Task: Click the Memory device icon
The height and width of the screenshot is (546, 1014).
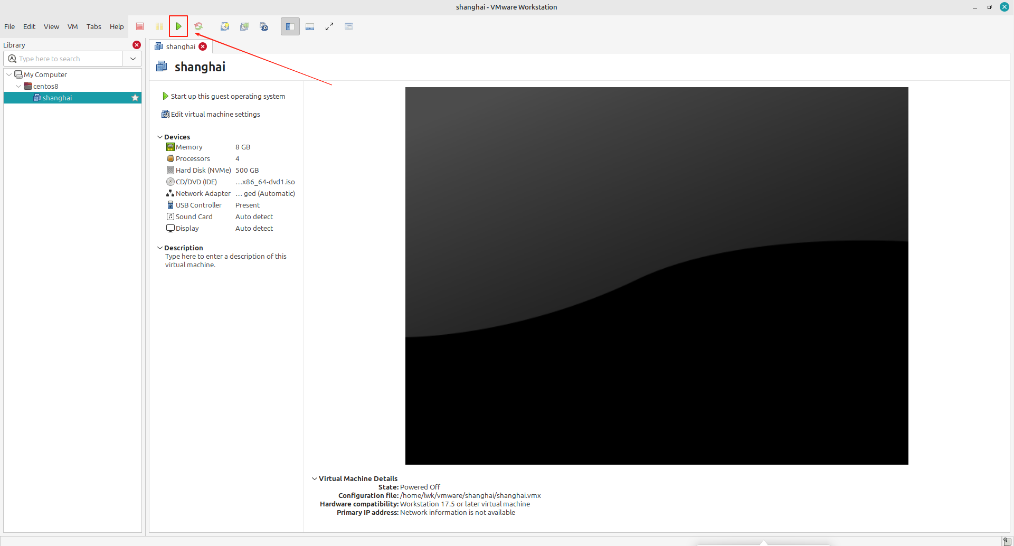Action: tap(170, 147)
